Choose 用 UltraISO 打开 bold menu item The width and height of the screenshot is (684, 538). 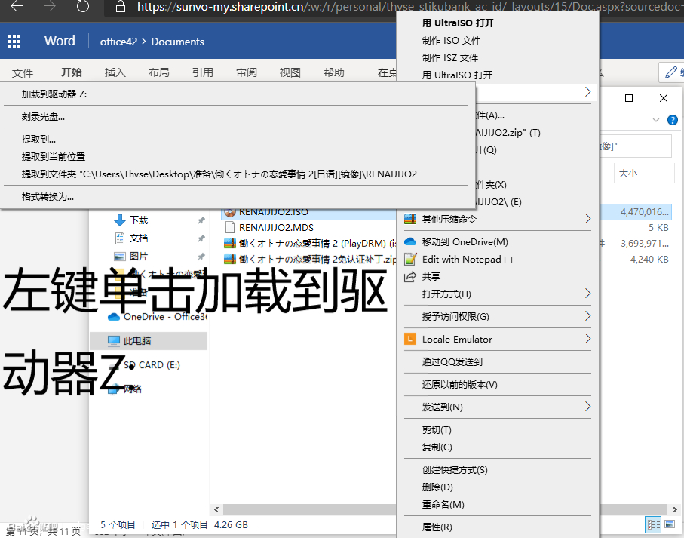coord(497,23)
